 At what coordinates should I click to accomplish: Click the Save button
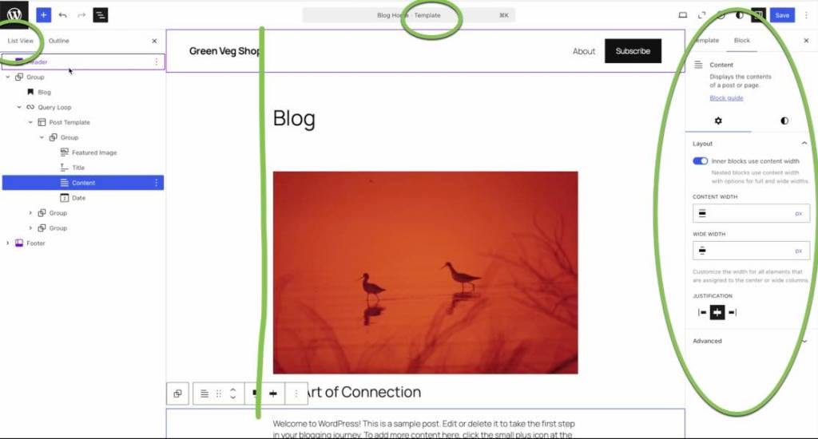pyautogui.click(x=782, y=15)
